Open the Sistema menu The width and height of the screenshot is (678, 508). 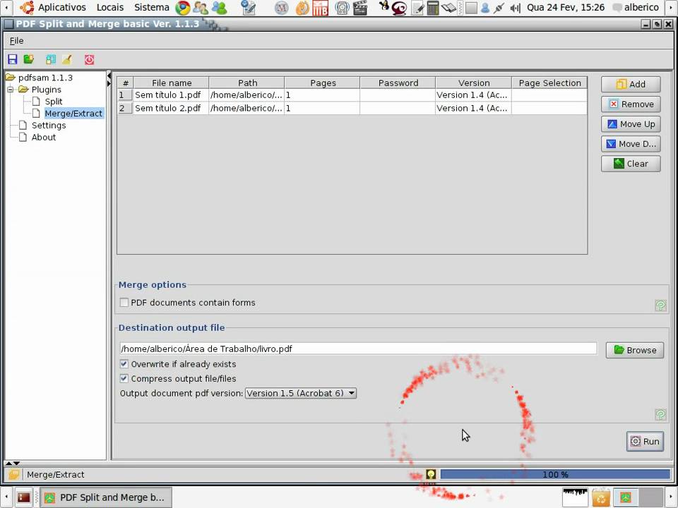151,7
